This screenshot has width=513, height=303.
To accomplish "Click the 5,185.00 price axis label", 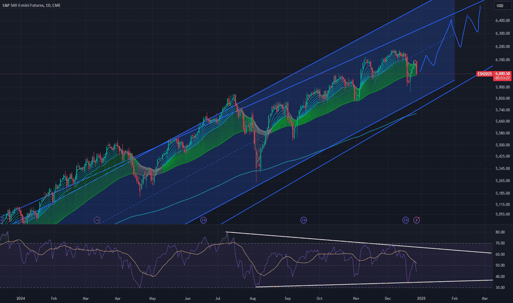I will tap(503, 193).
